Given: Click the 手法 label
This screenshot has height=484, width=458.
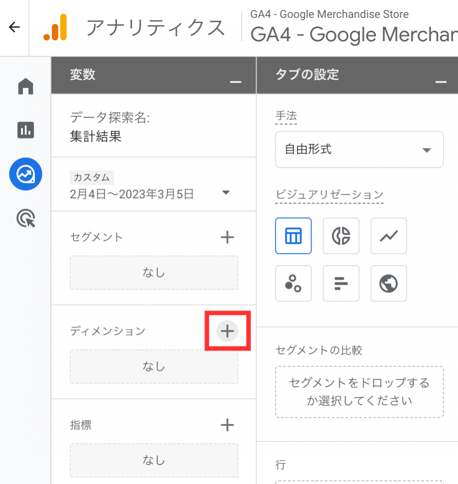Looking at the screenshot, I should click(286, 116).
